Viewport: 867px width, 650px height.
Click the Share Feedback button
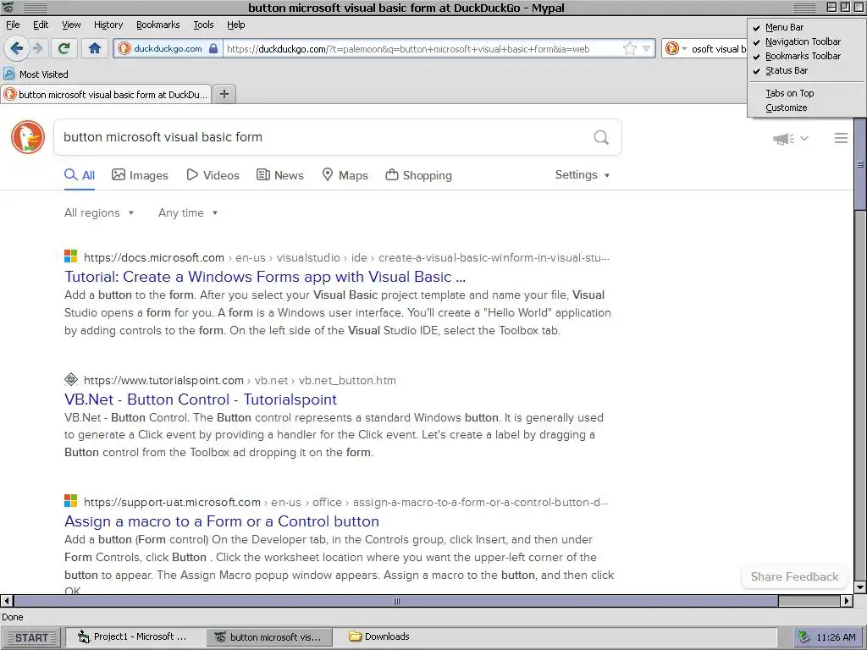[794, 576]
